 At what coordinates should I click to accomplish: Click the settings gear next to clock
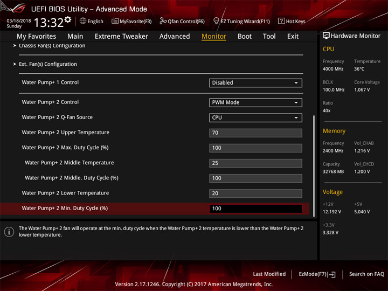68,19
